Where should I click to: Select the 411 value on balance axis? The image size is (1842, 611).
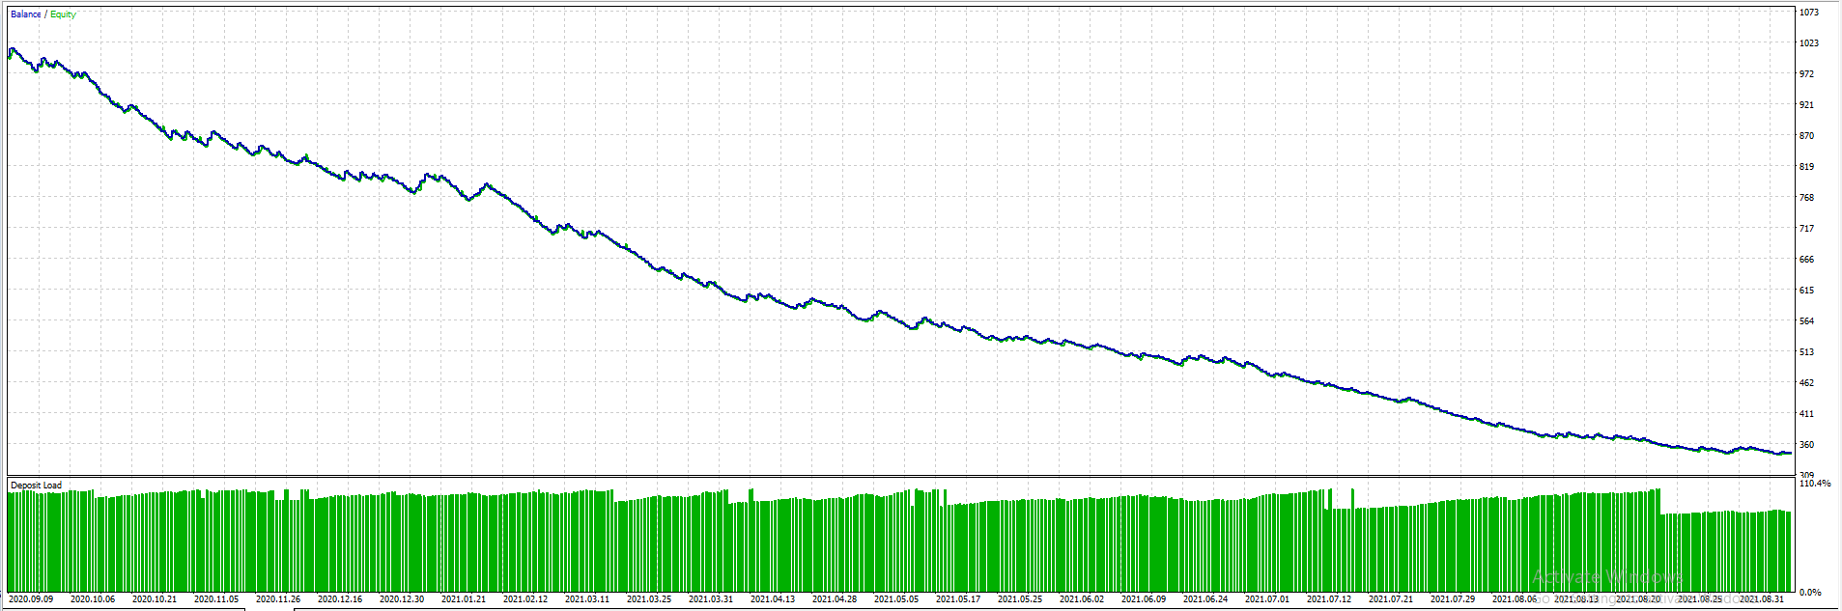1806,414
